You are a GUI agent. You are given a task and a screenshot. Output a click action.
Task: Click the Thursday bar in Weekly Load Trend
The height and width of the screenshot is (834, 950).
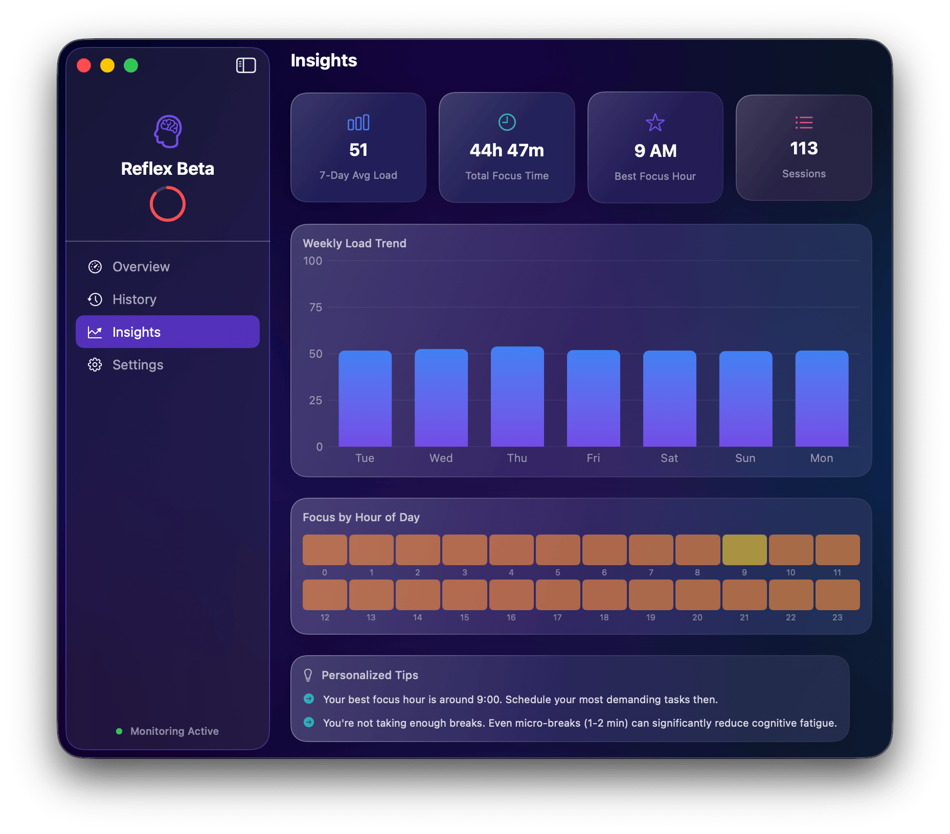(x=517, y=399)
